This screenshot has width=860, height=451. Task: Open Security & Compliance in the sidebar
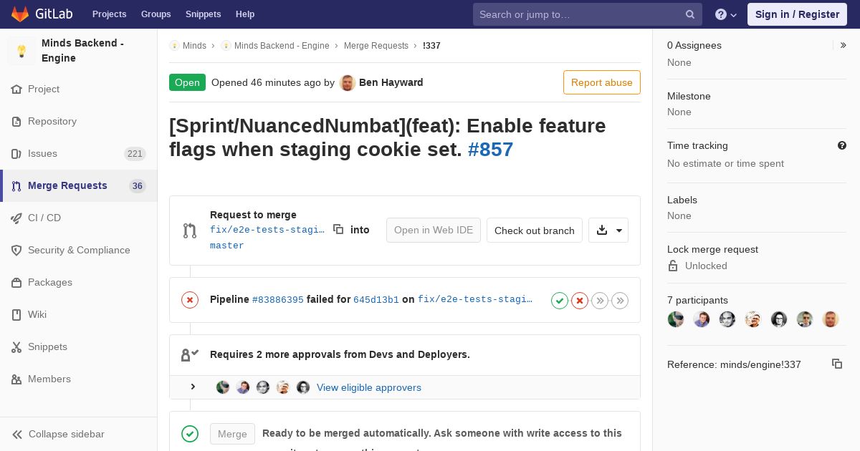tap(79, 250)
